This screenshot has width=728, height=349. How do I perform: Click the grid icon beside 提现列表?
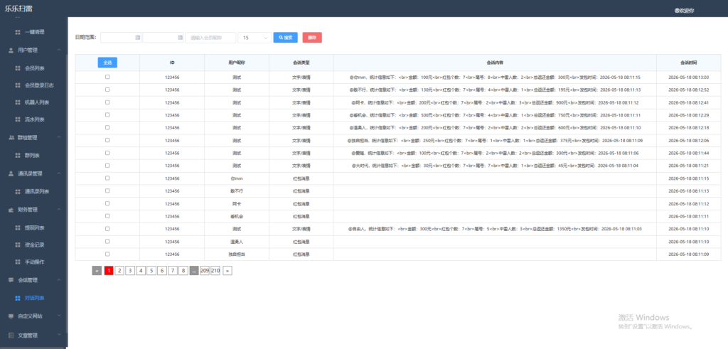pos(18,228)
